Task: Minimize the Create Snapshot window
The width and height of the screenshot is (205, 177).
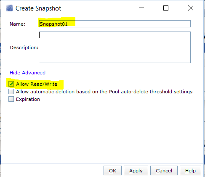Action: [141, 8]
